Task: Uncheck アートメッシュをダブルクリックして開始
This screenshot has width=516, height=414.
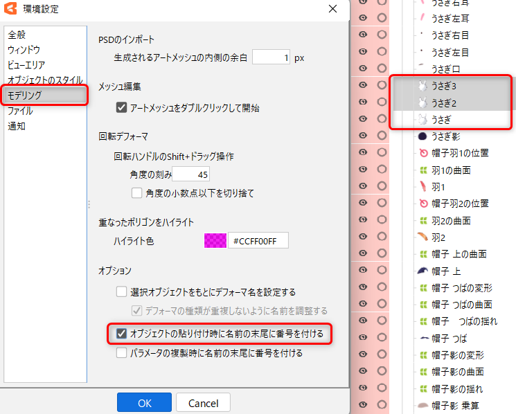Action: click(122, 108)
